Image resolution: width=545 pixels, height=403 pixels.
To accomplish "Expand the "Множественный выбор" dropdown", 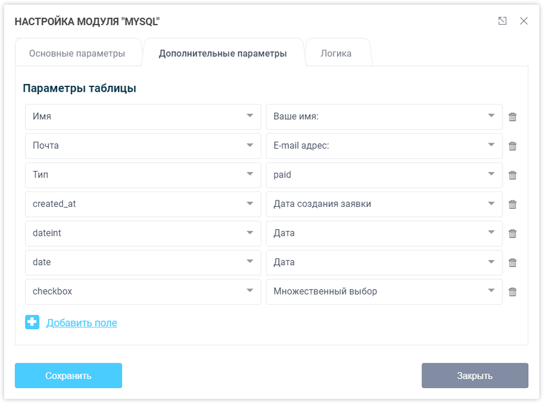I will [491, 291].
